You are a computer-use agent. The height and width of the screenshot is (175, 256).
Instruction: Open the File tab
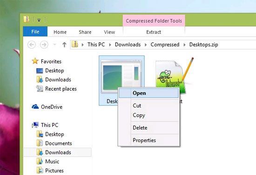point(35,31)
